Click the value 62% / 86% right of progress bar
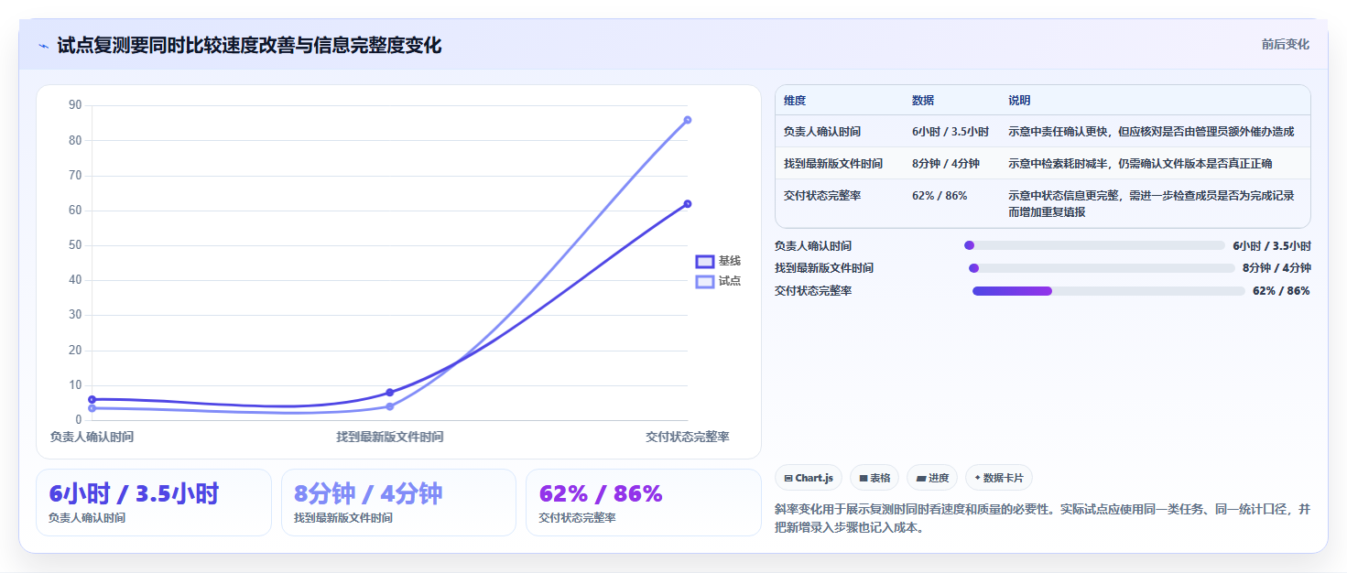Image resolution: width=1347 pixels, height=573 pixels. point(1282,291)
